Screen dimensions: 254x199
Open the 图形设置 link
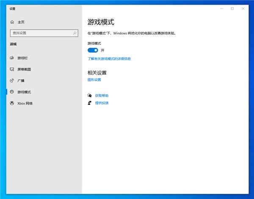(94, 80)
